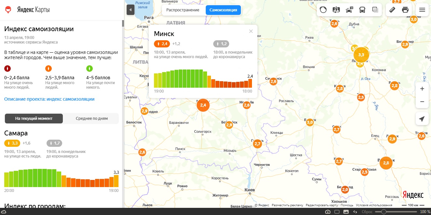Click the Минск 2,4 map marker

[203, 105]
